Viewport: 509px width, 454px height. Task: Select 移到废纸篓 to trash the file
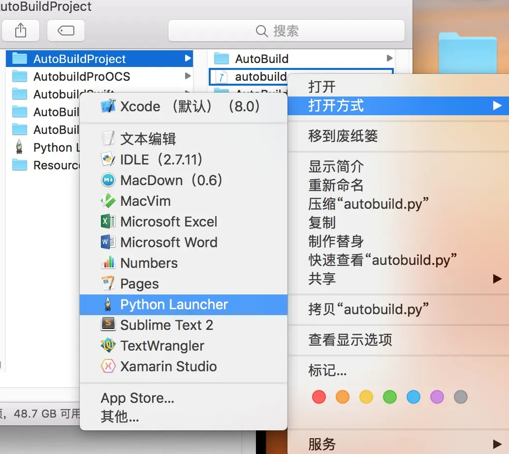coord(398,136)
